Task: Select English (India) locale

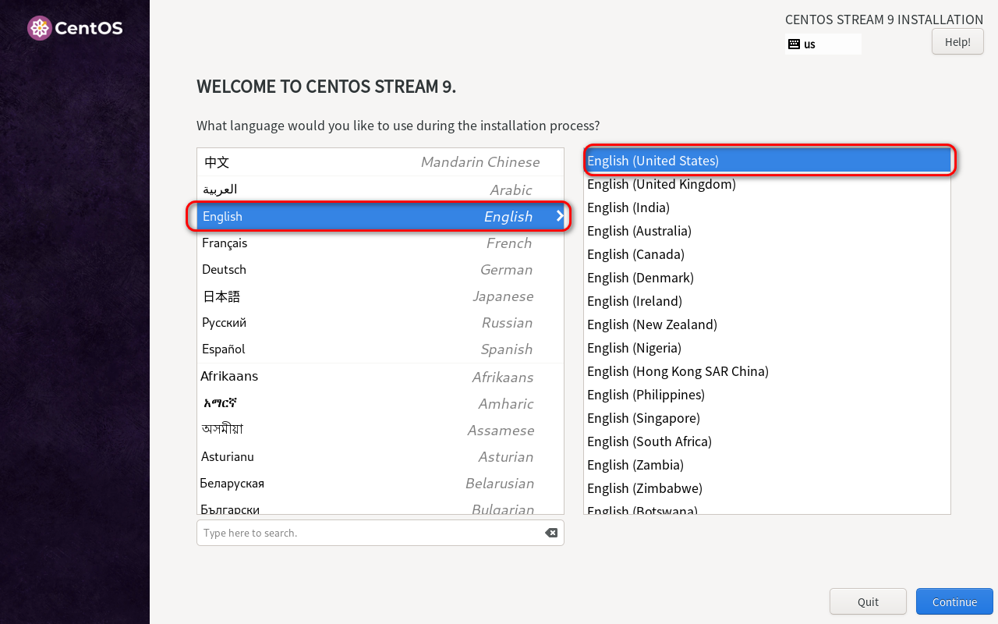Action: pyautogui.click(x=767, y=207)
